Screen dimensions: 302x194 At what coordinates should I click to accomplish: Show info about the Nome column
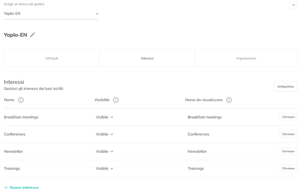click(21, 100)
